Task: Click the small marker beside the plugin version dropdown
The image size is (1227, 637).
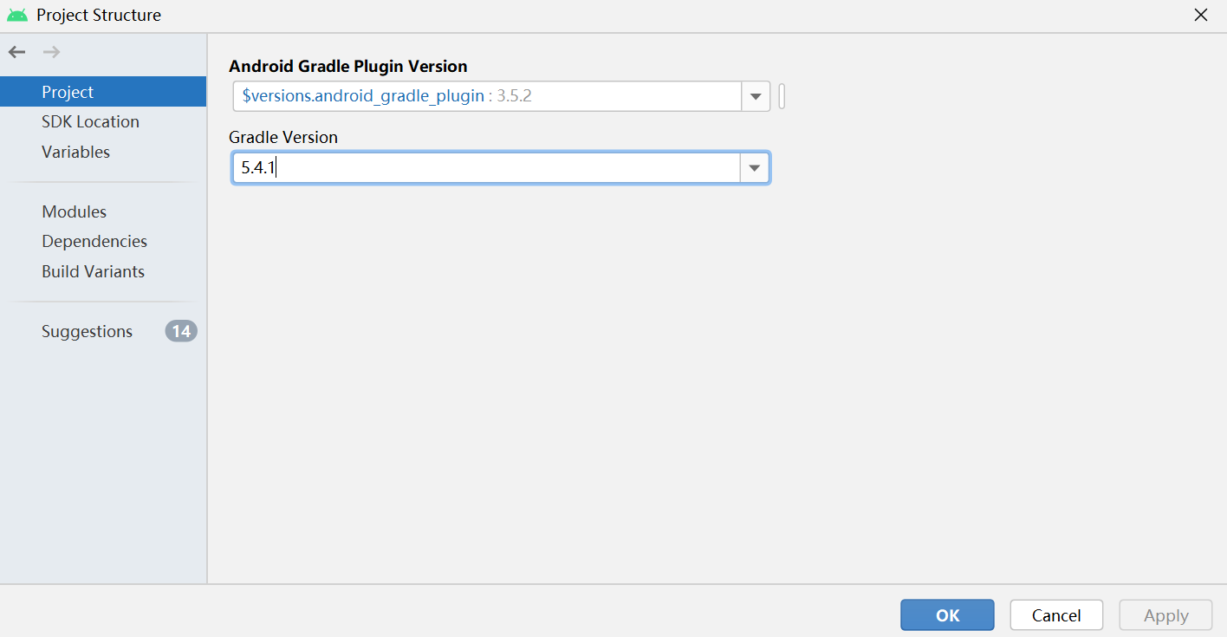Action: [781, 96]
